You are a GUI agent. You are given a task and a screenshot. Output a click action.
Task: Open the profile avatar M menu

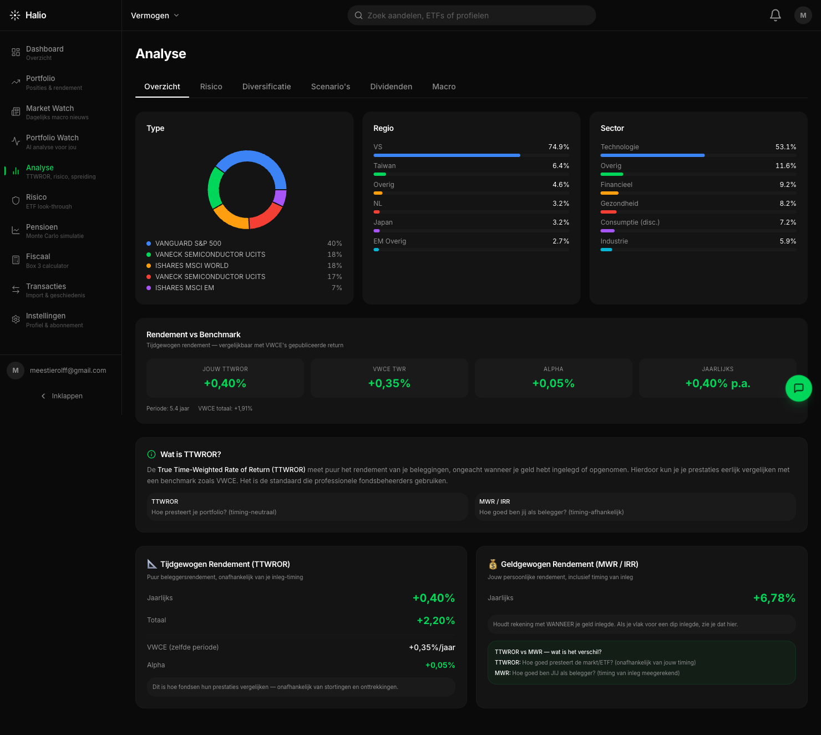[x=803, y=16]
